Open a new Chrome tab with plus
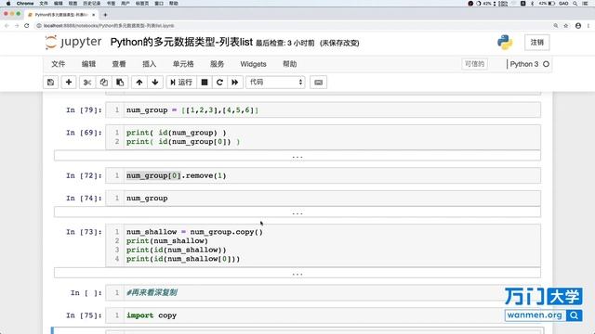Image resolution: width=595 pixels, height=334 pixels. [x=105, y=15]
